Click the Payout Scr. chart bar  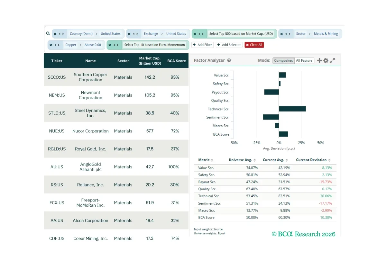(271, 92)
